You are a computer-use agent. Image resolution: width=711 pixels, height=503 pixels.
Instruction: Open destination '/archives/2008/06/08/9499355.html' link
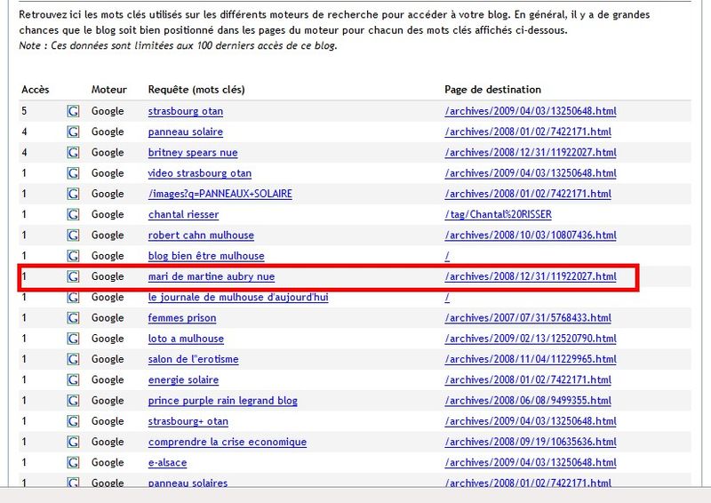pos(528,401)
